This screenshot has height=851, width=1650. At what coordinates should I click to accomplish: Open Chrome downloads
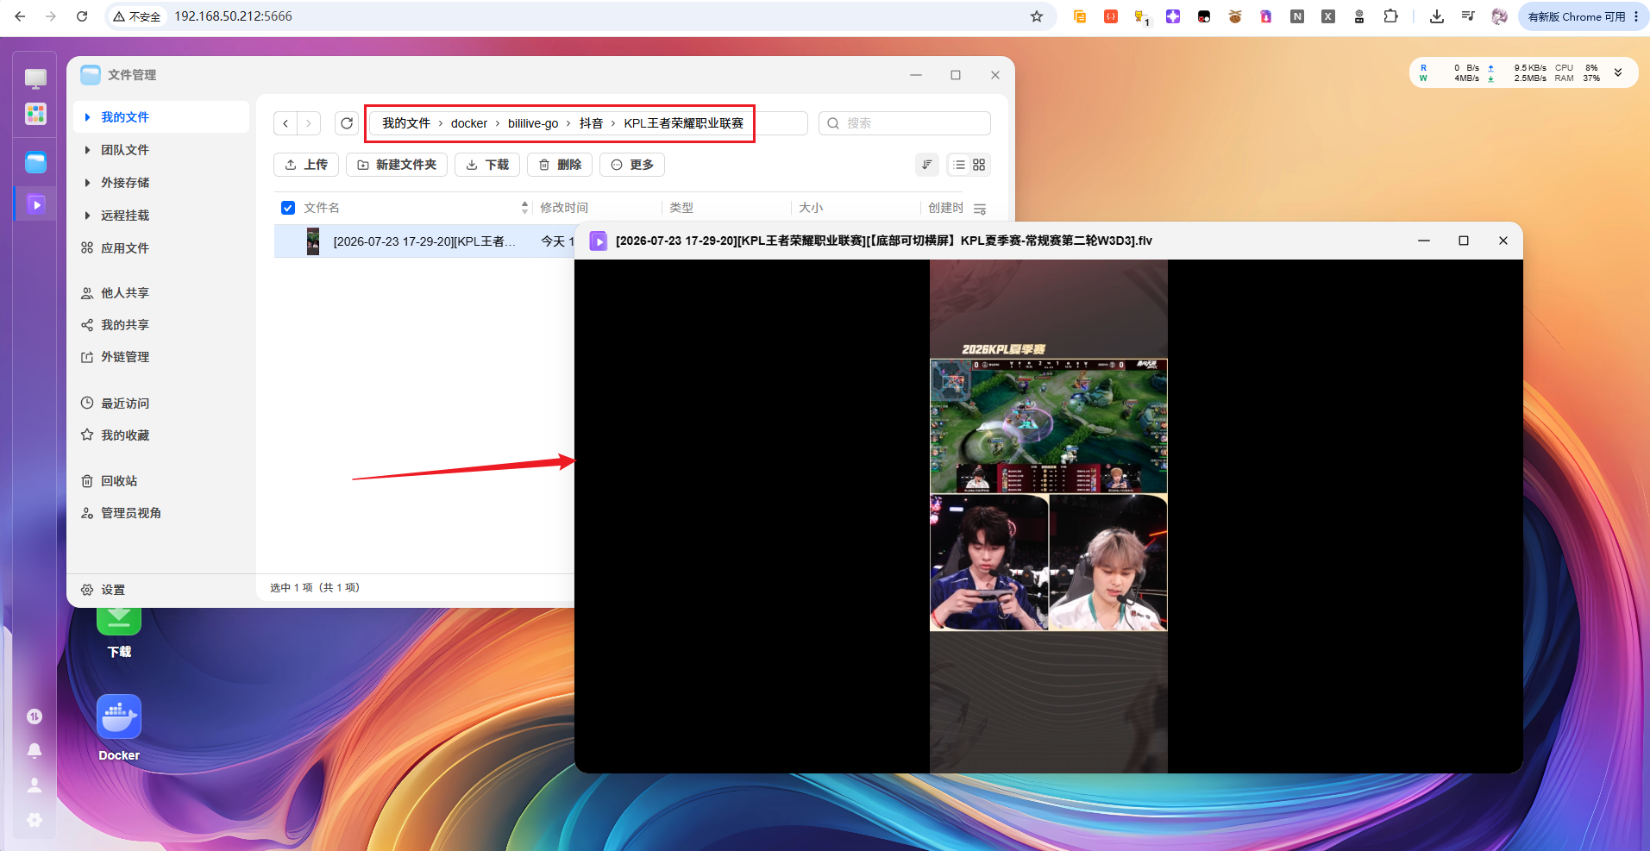click(x=1436, y=16)
